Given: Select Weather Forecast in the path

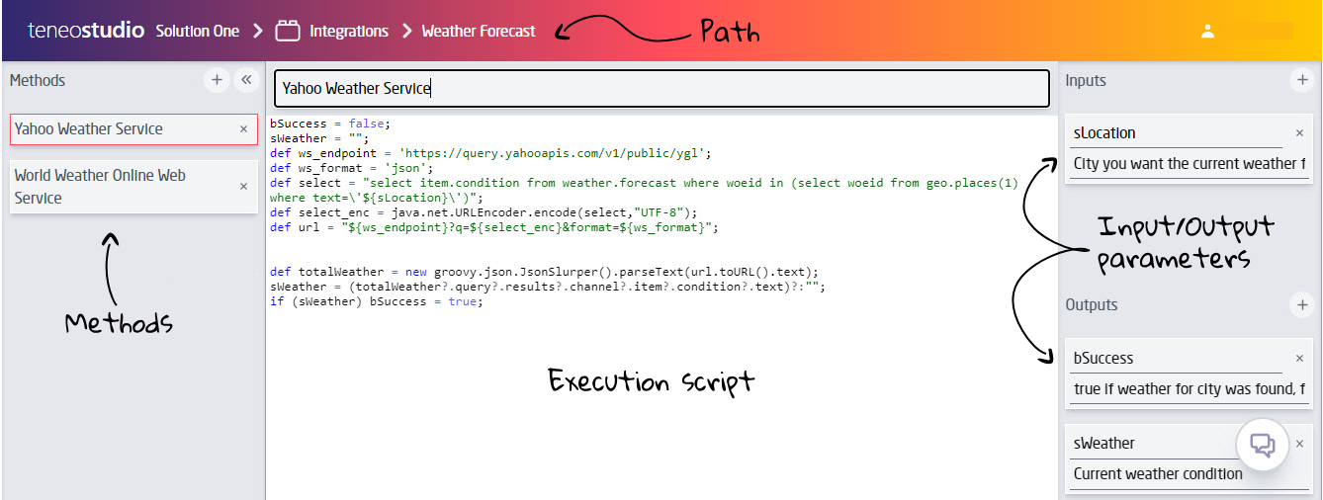Looking at the screenshot, I should pyautogui.click(x=479, y=31).
